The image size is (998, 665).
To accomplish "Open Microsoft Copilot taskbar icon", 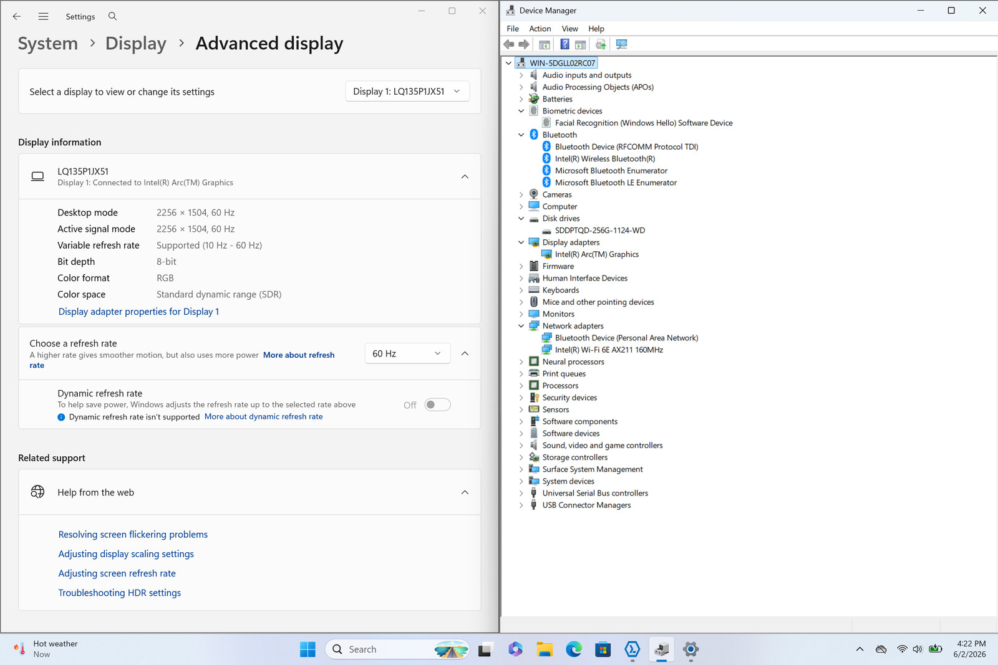I will [515, 649].
